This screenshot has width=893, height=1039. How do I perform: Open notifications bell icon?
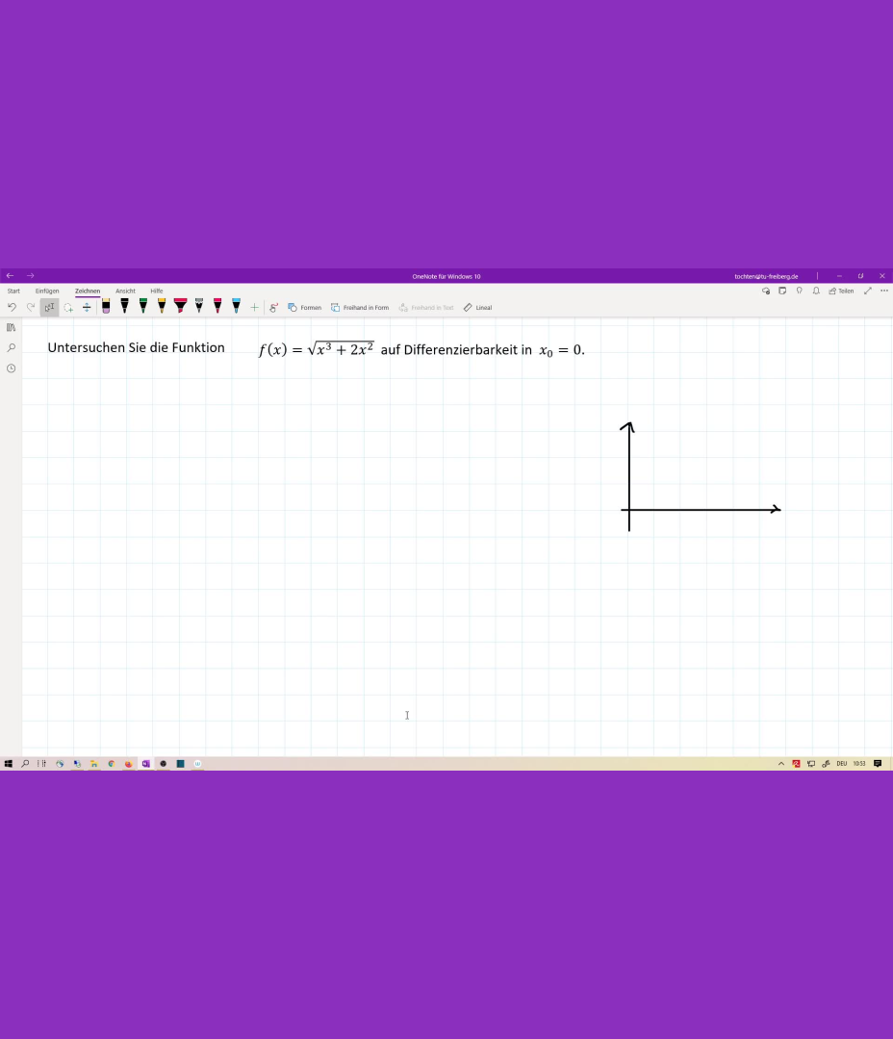(816, 291)
